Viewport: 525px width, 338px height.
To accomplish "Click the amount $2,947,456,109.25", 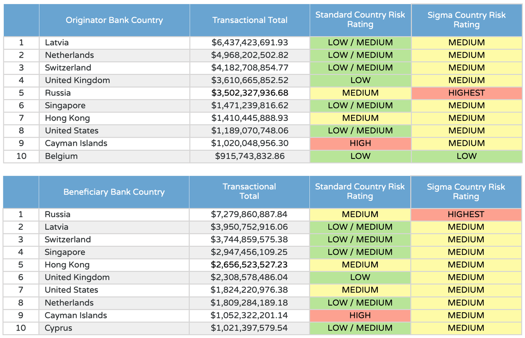I will (x=249, y=252).
